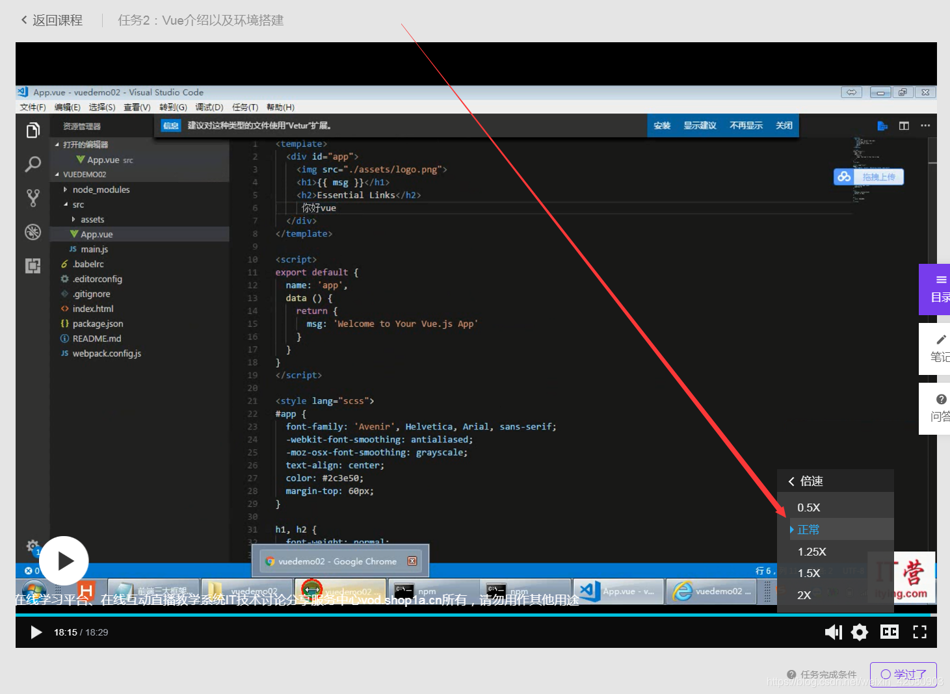The width and height of the screenshot is (950, 694).
Task: Click 关闭 in the notification bar
Action: pos(784,125)
